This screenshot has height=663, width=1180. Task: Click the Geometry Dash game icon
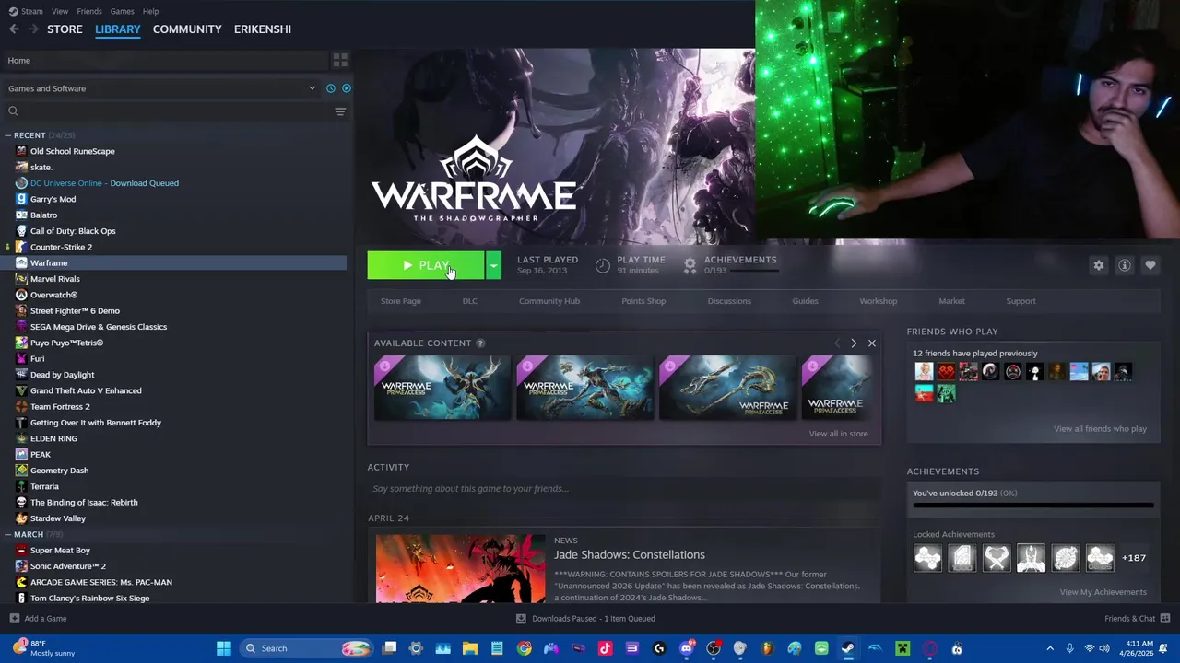21,471
